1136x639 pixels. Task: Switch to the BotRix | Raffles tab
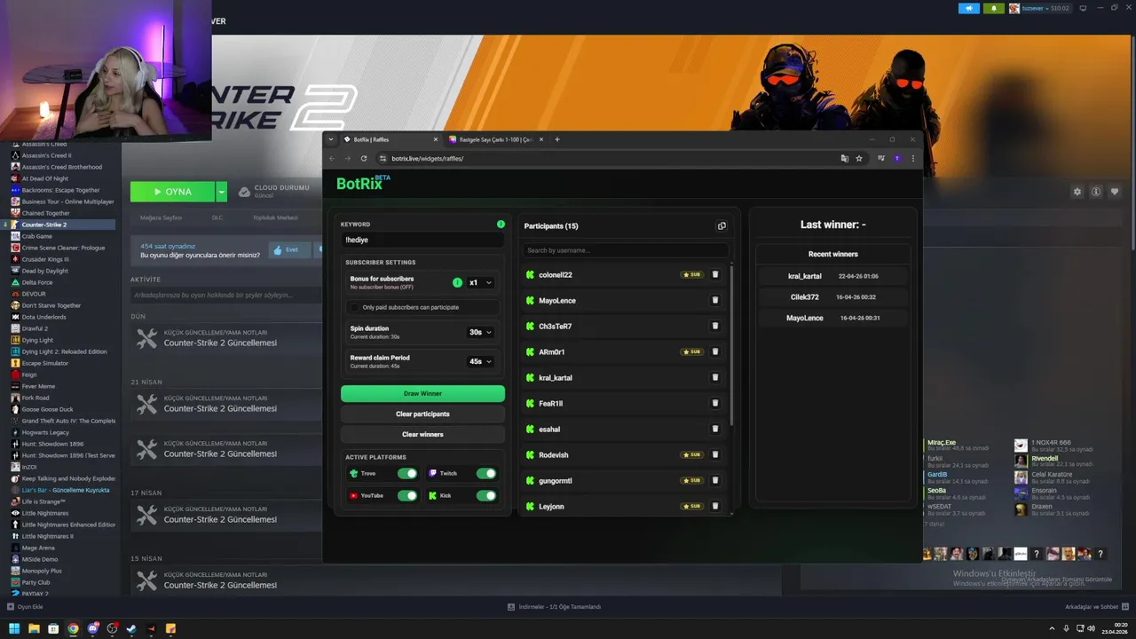[x=390, y=139]
